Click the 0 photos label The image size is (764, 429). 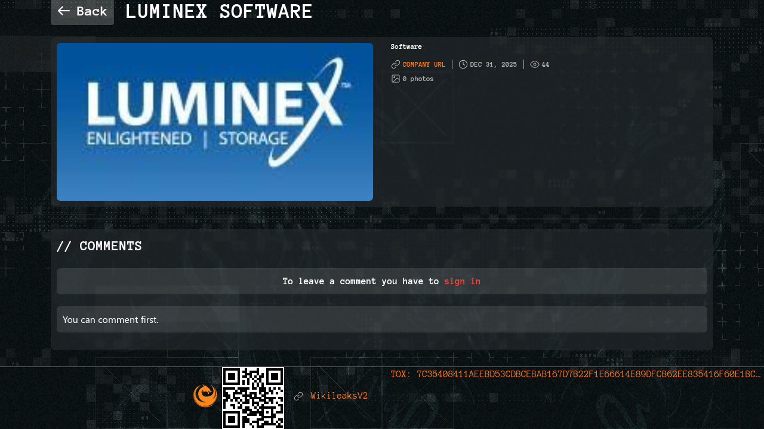coord(418,79)
